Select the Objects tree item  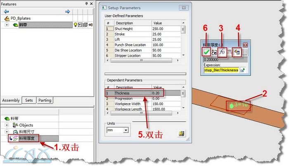coord(26,125)
